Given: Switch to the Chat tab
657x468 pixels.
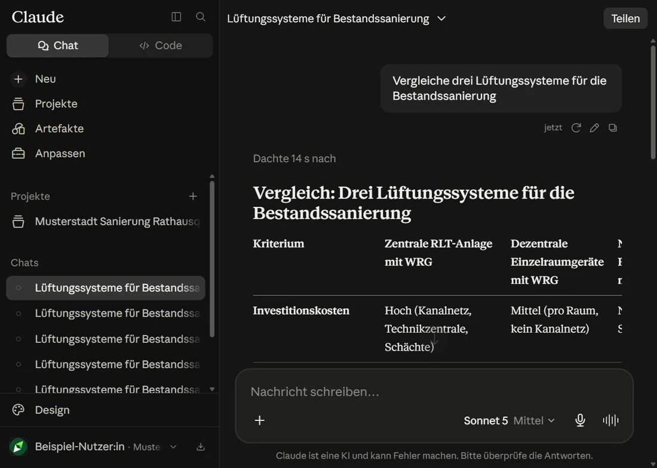Looking at the screenshot, I should tap(58, 45).
